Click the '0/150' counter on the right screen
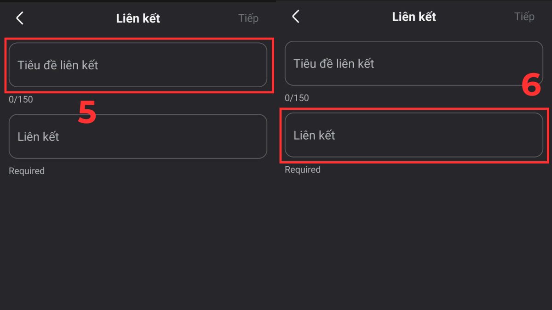 click(297, 97)
